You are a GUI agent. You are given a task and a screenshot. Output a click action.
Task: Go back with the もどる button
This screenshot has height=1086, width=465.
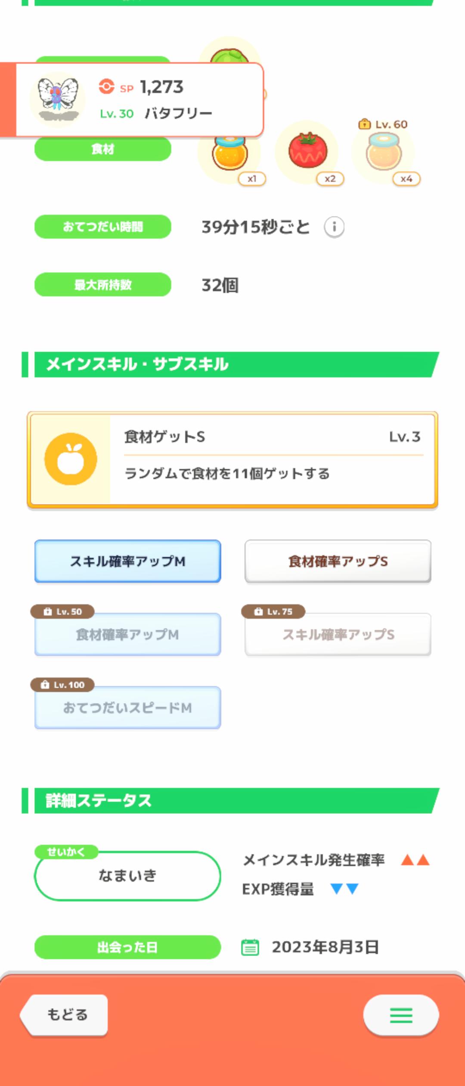tap(65, 1014)
